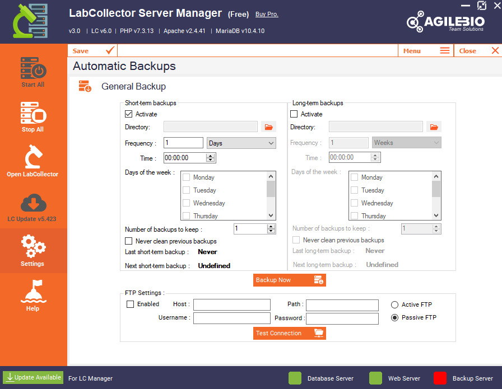This screenshot has height=389, width=502.
Task: Click the green Database Server status indicator
Action: [x=295, y=378]
